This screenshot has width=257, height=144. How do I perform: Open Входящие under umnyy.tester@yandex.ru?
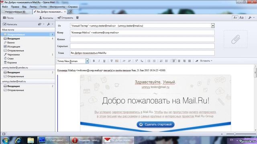point(28,72)
